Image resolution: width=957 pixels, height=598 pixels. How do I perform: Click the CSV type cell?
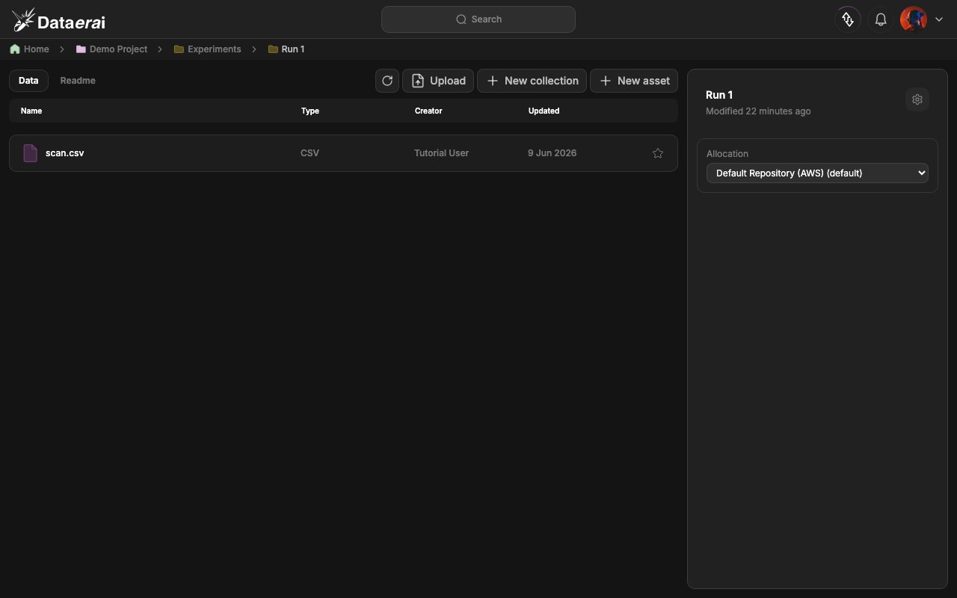click(x=310, y=153)
